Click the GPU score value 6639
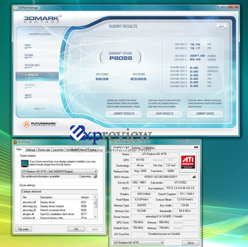Screen dimensions: 248x247 click(x=102, y=79)
